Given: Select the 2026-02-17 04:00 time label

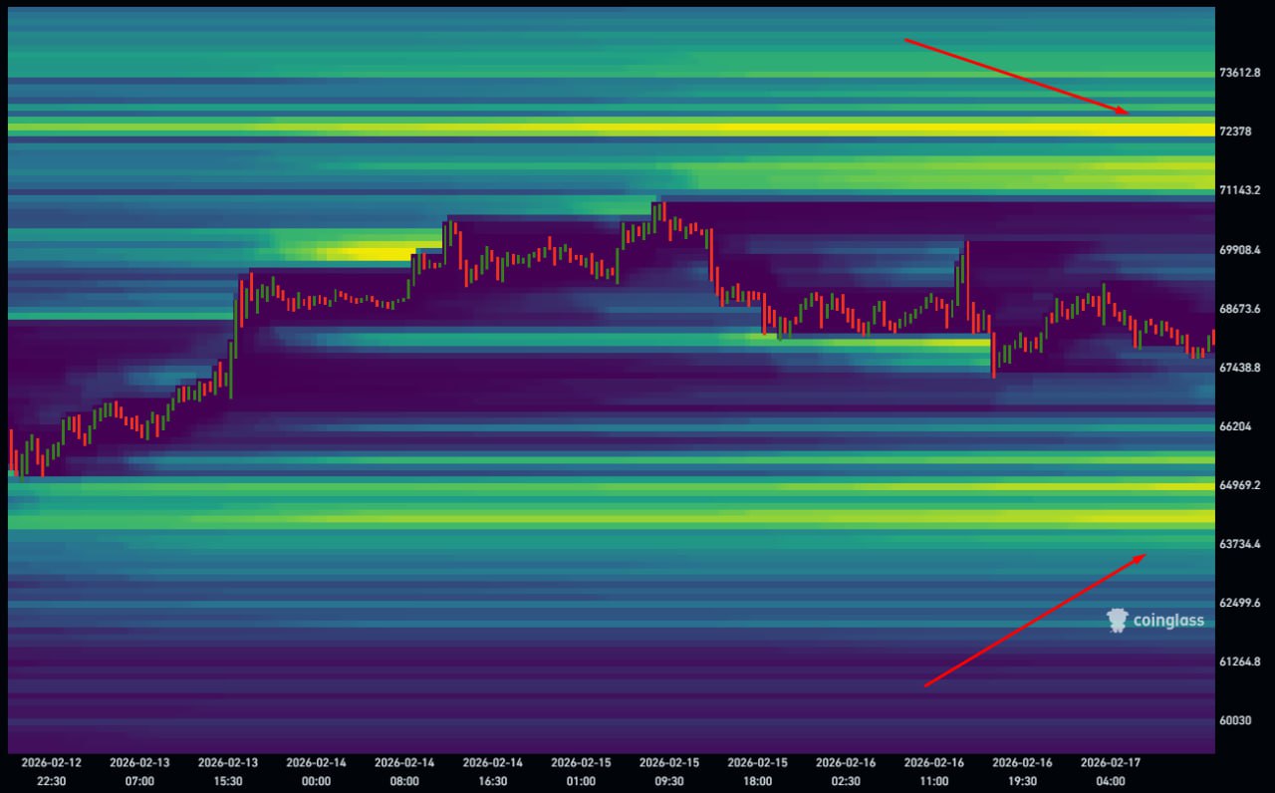Looking at the screenshot, I should [1110, 771].
